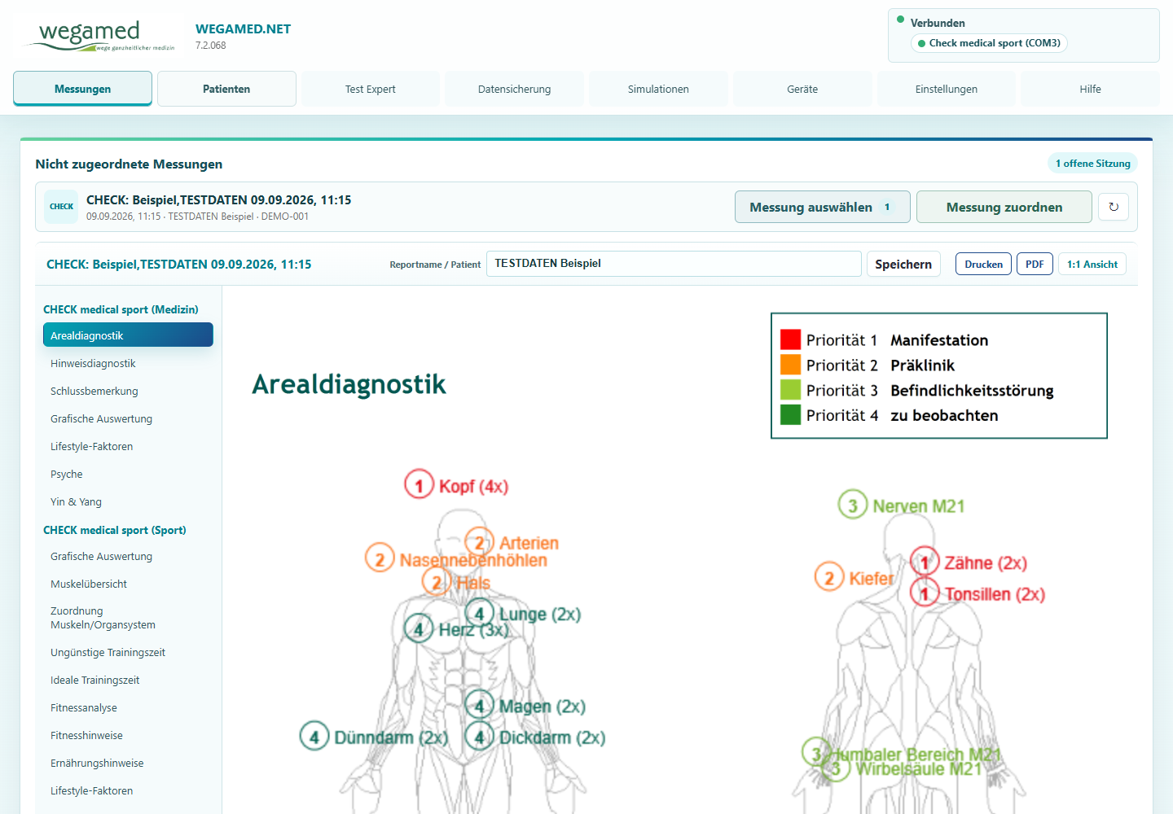
Task: Open Hinweisdiagnostik in the sidebar
Action: coord(128,363)
